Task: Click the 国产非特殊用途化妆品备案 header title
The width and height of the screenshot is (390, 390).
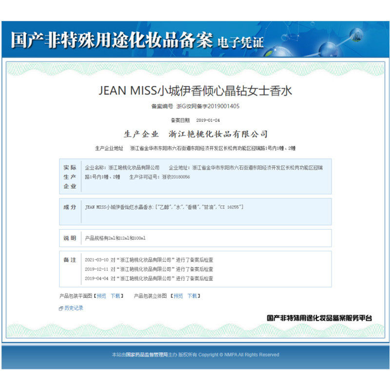Action: pos(111,41)
